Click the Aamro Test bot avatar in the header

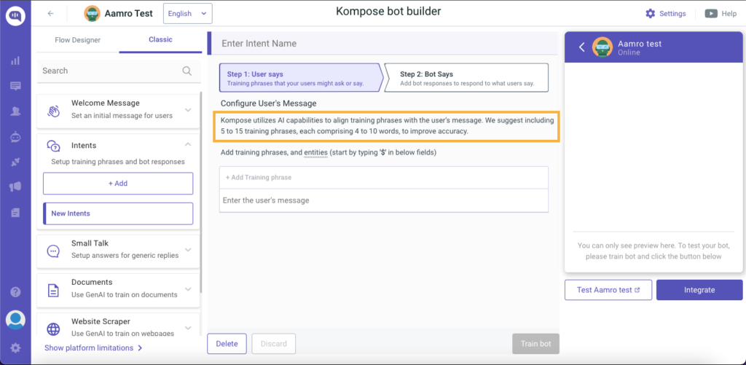click(x=92, y=13)
